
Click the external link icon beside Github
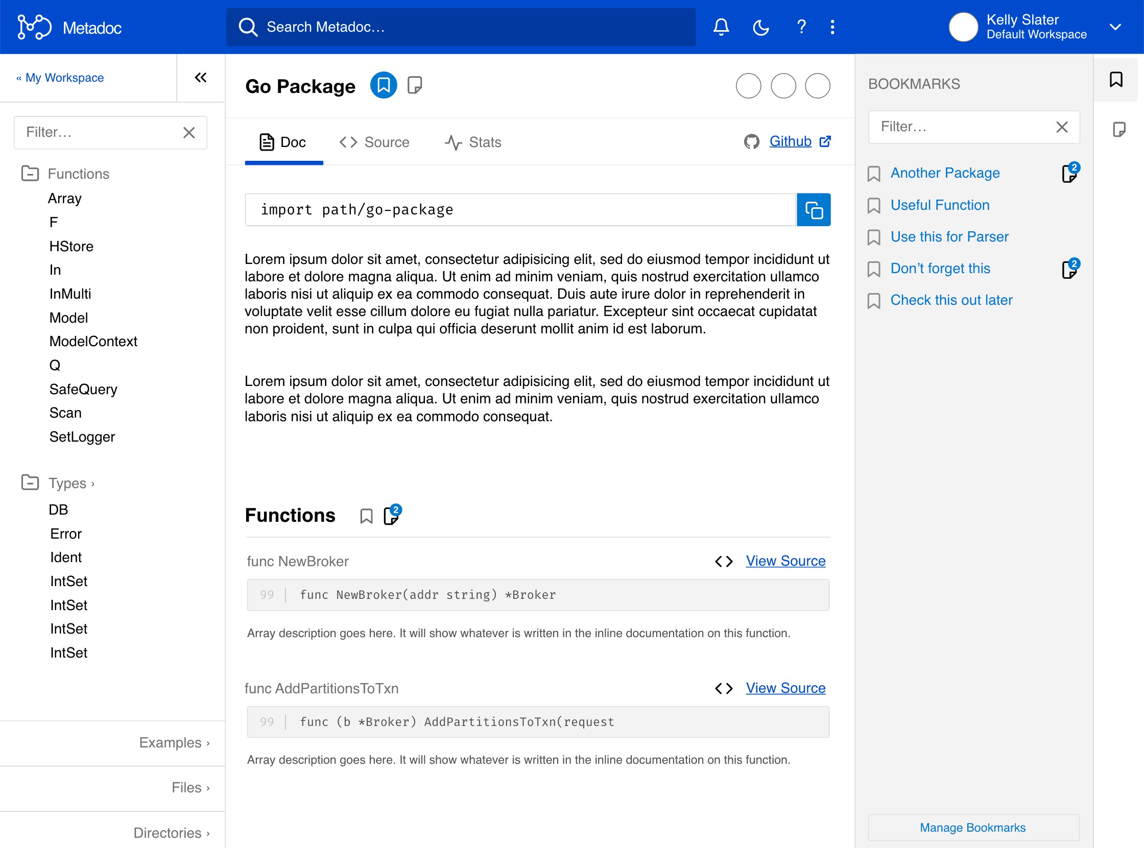click(825, 141)
